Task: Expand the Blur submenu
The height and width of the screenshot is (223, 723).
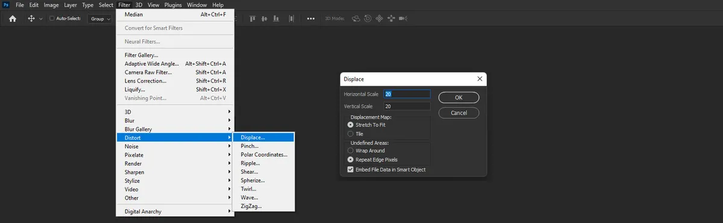Action: (175, 121)
